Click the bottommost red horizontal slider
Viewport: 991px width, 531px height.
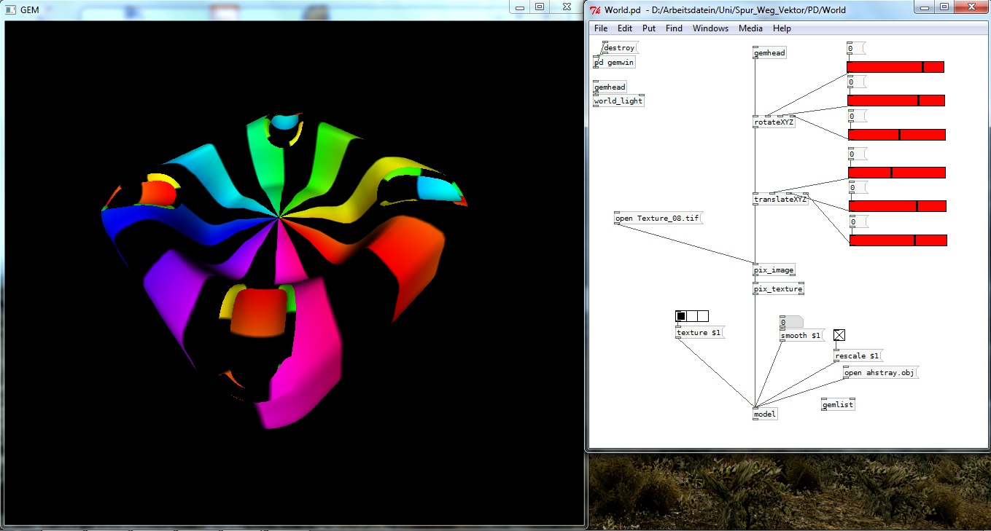coord(898,240)
